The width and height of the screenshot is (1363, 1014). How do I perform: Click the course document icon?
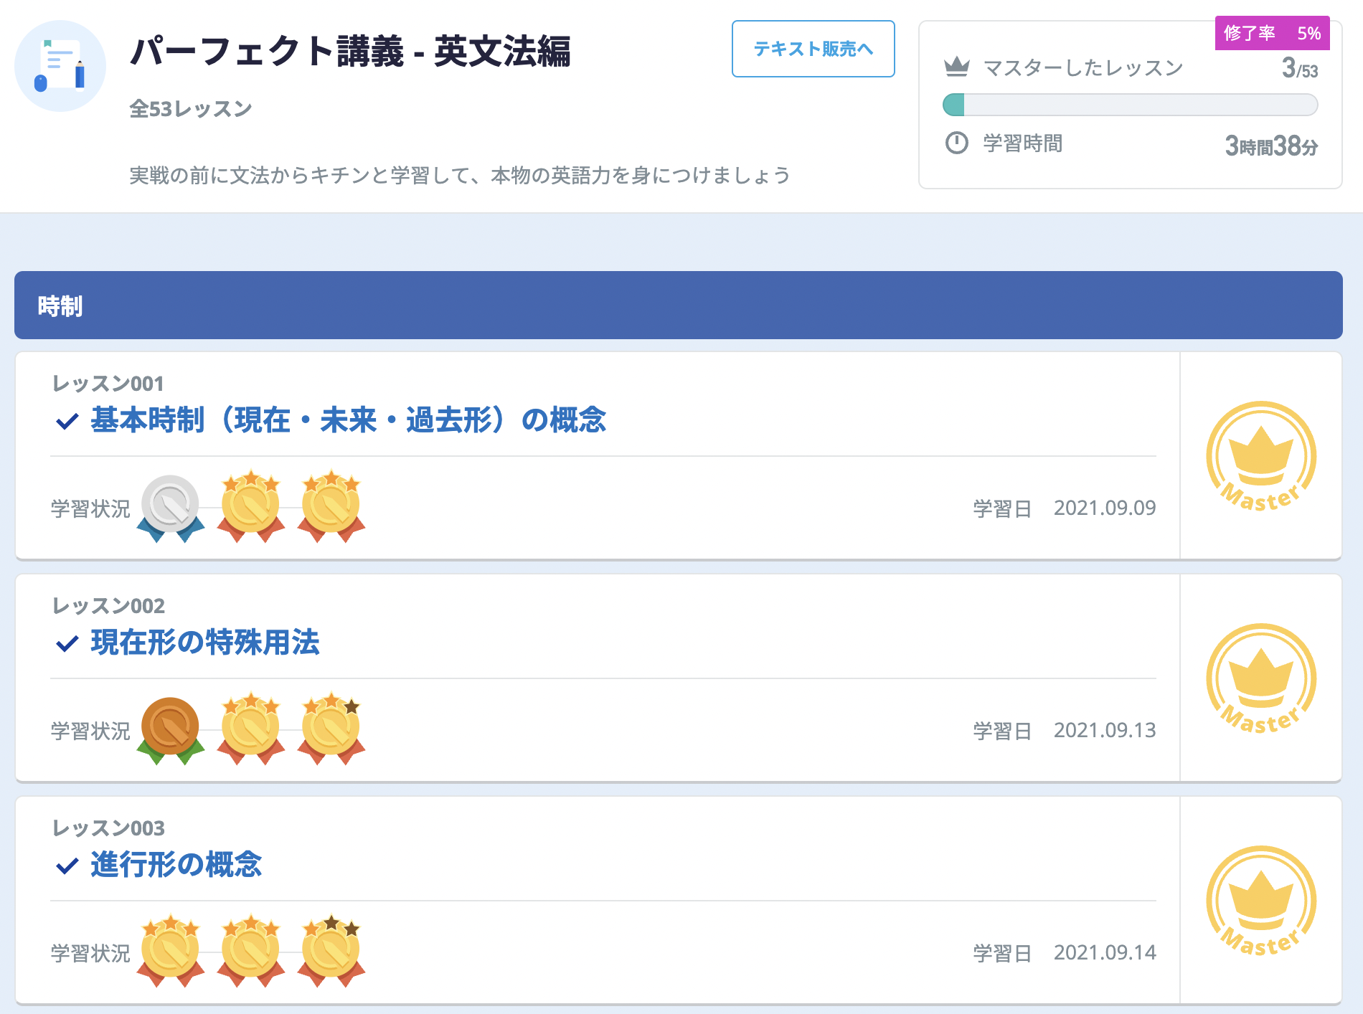point(60,66)
